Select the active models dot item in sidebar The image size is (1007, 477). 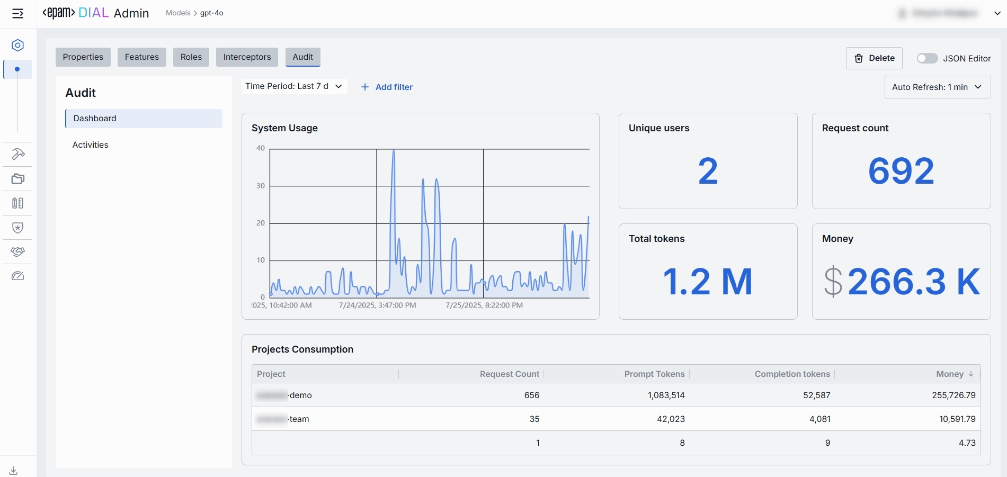point(17,69)
